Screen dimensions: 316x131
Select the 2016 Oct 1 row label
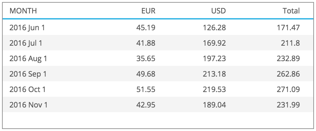(28, 89)
